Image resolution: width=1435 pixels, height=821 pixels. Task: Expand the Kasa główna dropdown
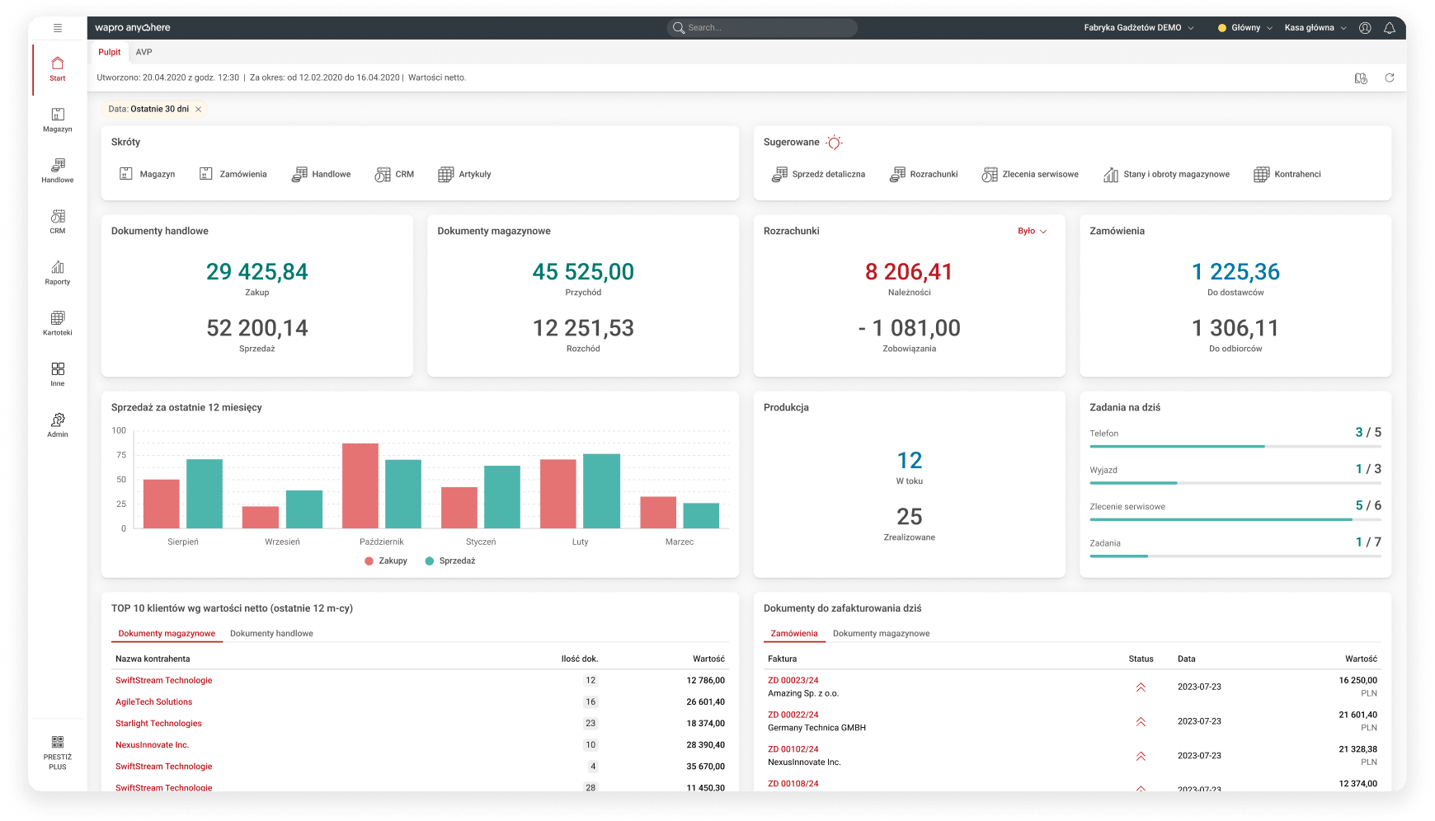[x=1315, y=28]
